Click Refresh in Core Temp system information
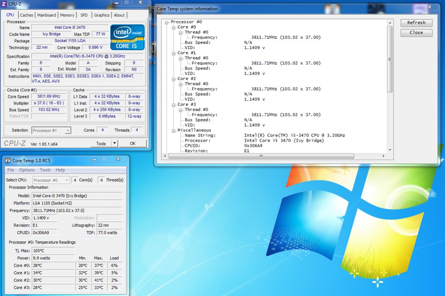 [x=416, y=23]
